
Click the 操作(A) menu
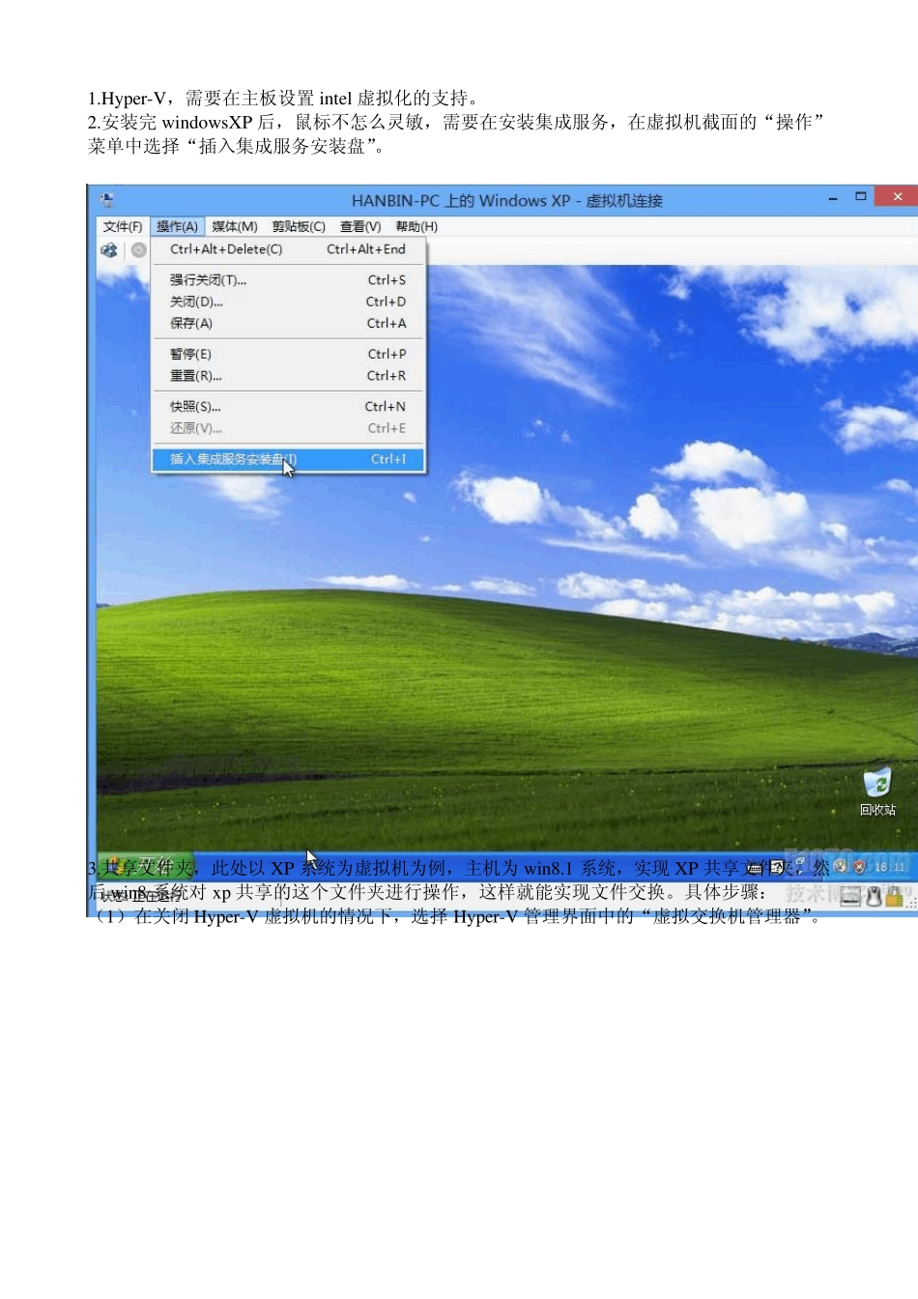[x=177, y=226]
